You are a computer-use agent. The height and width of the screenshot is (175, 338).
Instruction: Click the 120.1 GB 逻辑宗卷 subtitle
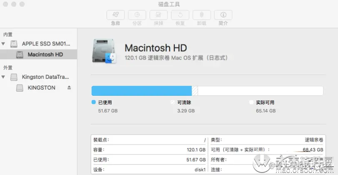176,58
